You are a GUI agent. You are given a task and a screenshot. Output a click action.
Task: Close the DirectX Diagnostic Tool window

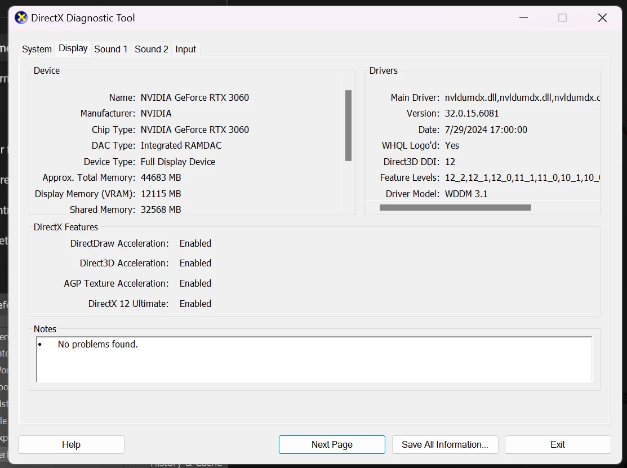pyautogui.click(x=602, y=17)
